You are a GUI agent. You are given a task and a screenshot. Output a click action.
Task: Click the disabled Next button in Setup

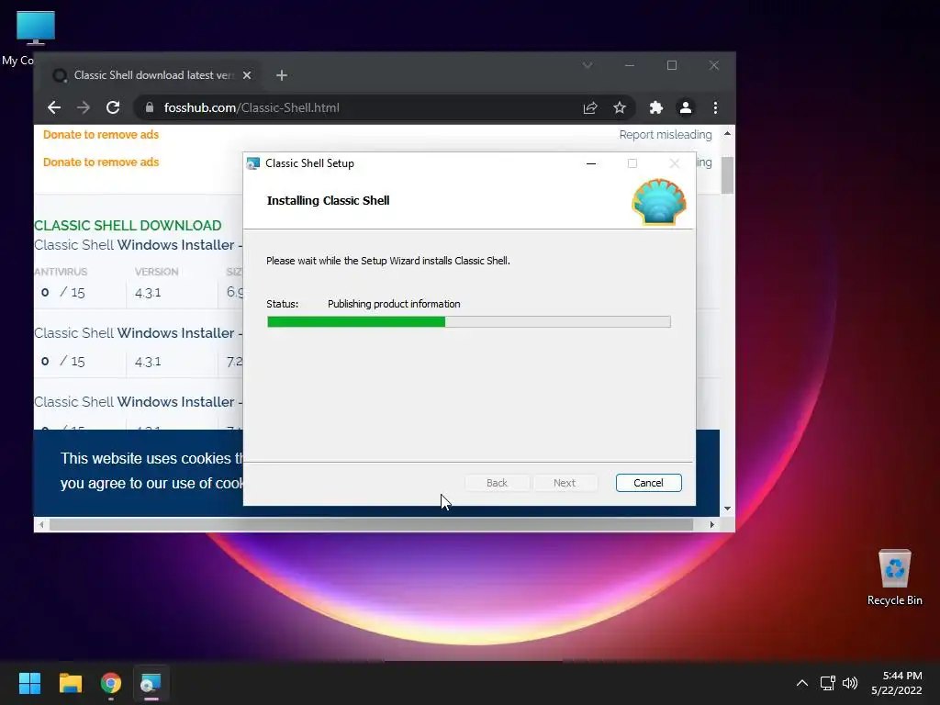click(565, 483)
